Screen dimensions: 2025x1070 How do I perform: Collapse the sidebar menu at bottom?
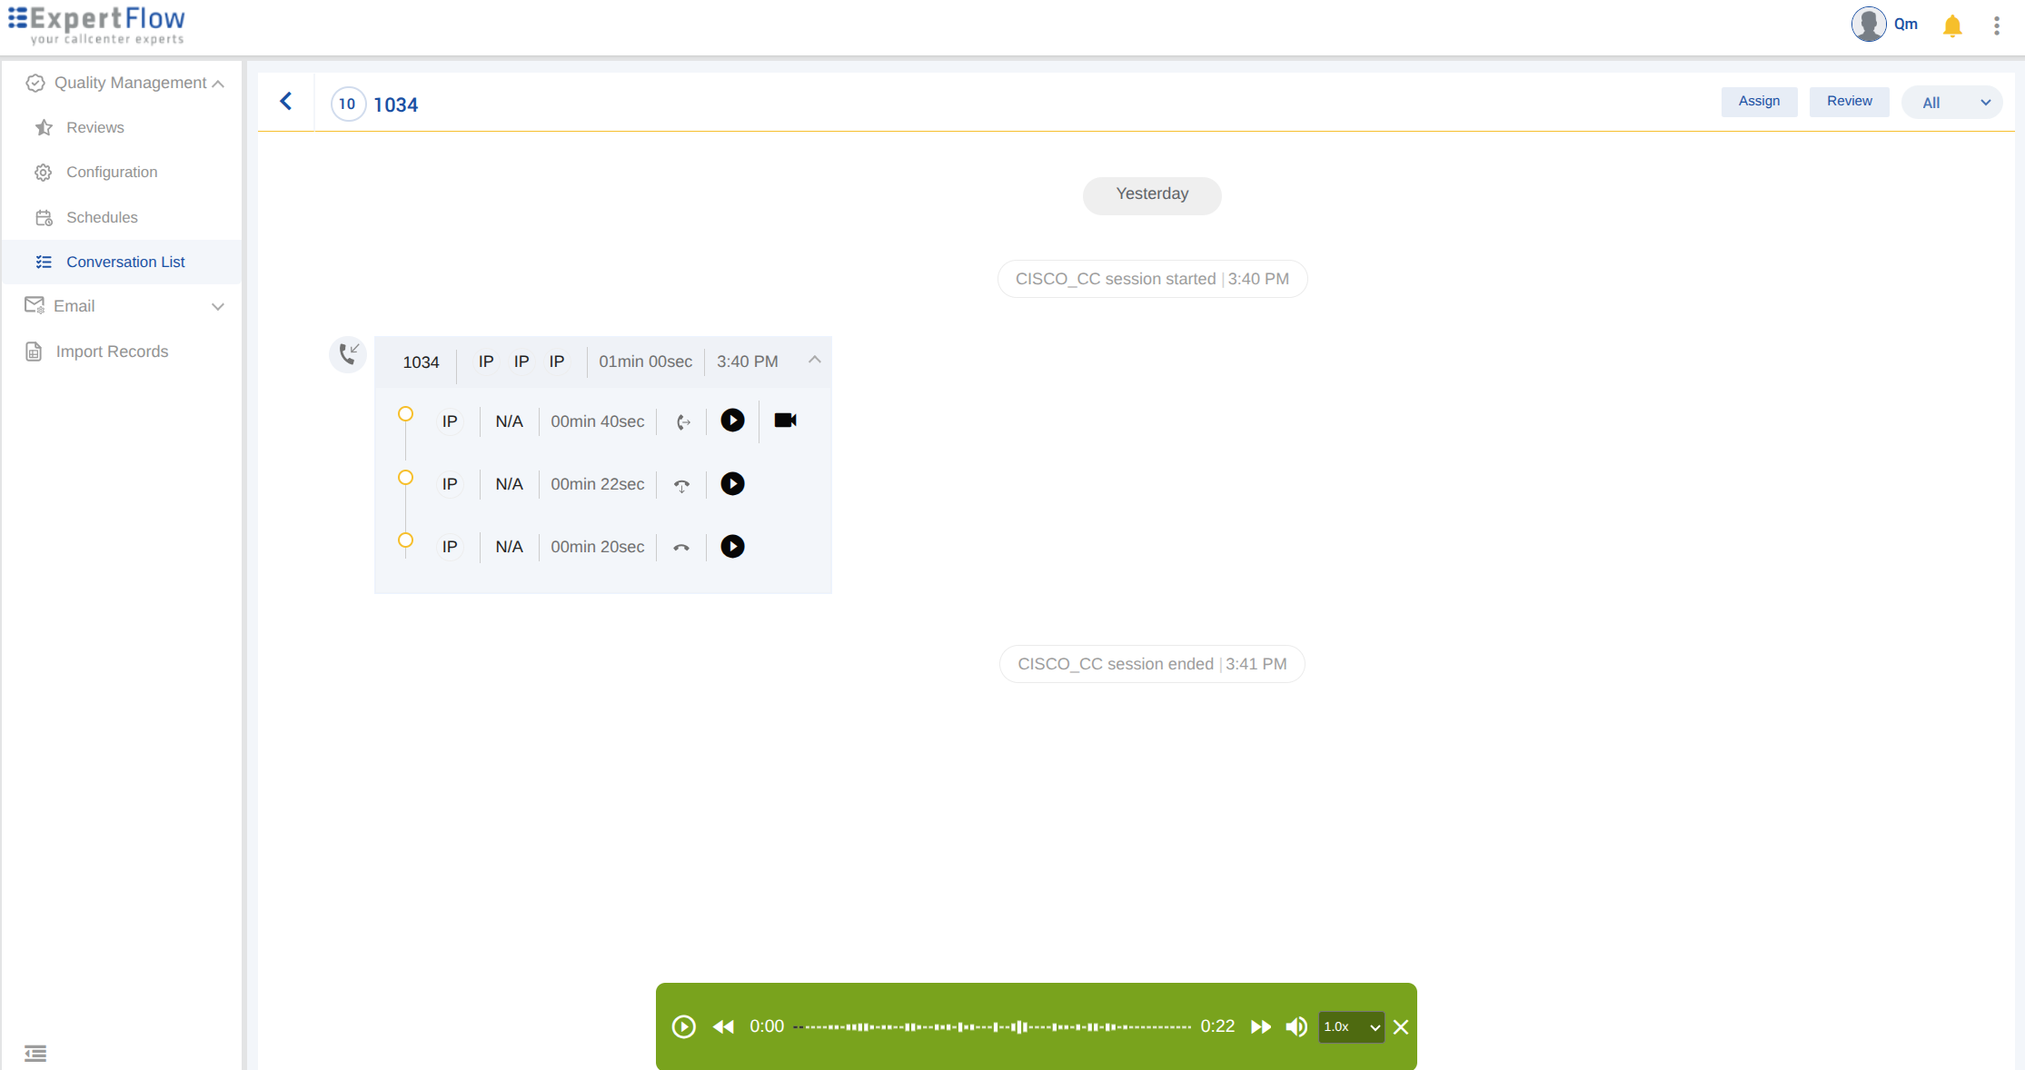tap(35, 1053)
